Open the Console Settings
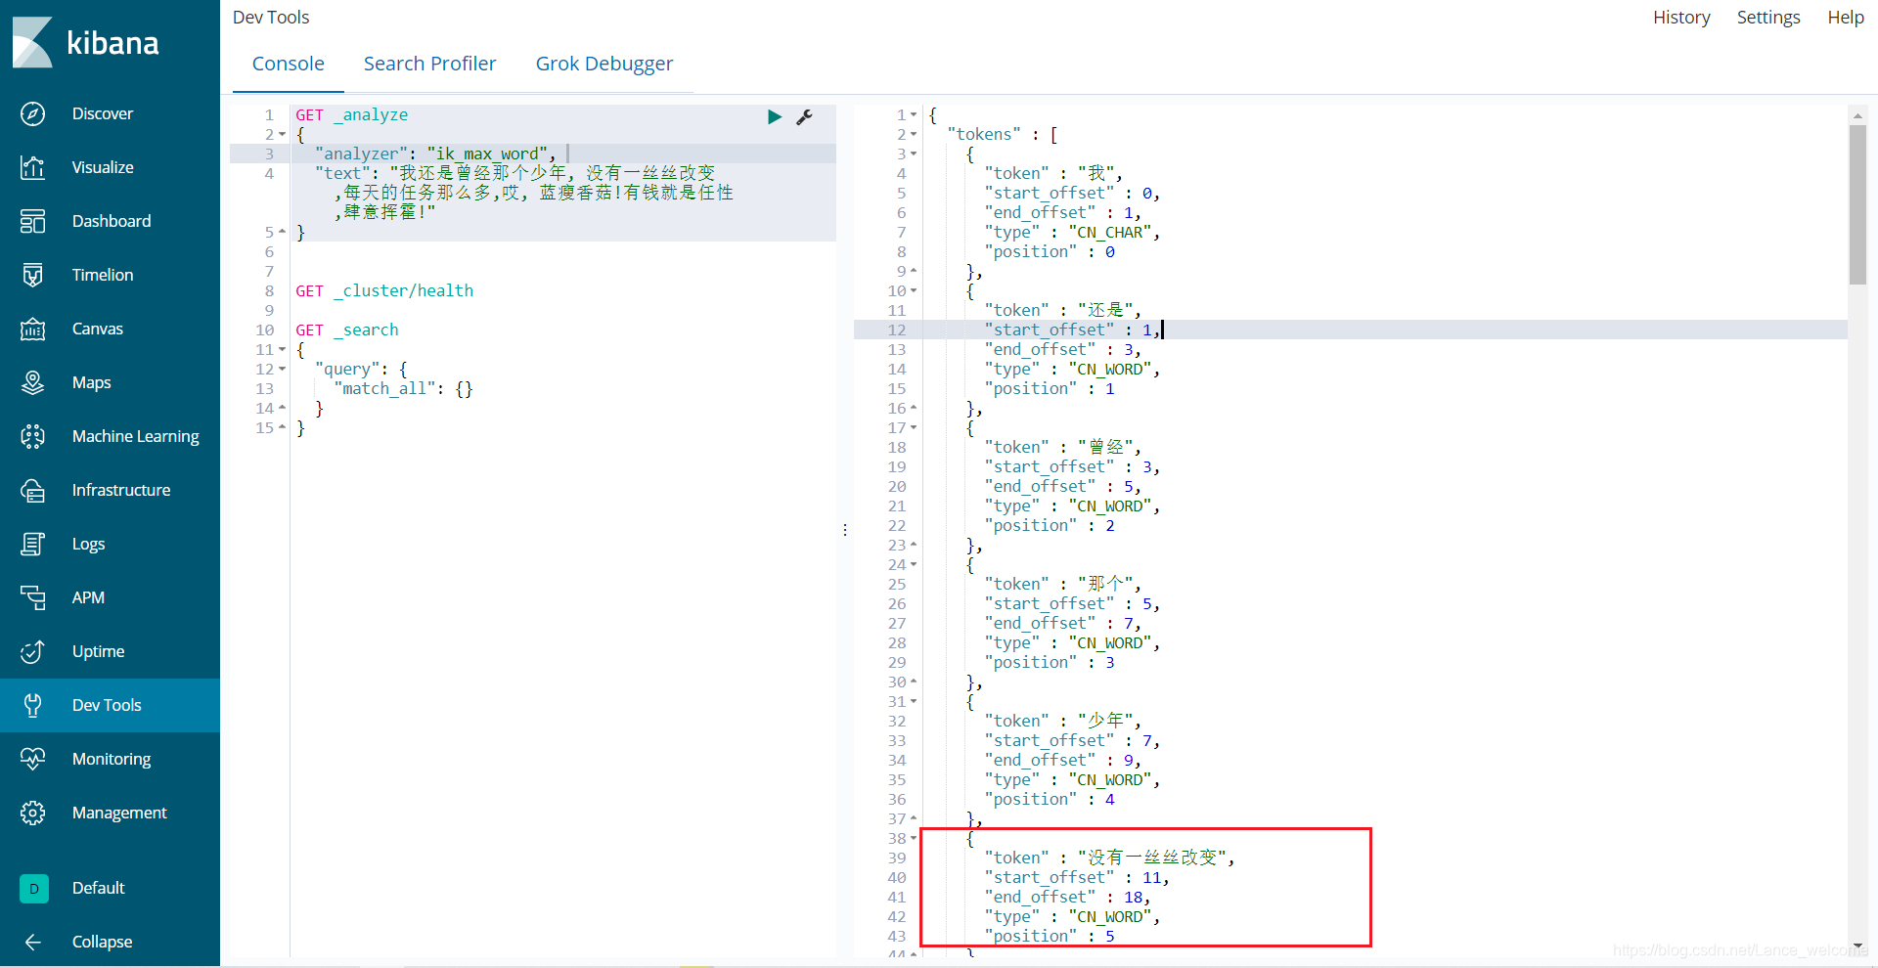The width and height of the screenshot is (1878, 968). (x=1768, y=17)
